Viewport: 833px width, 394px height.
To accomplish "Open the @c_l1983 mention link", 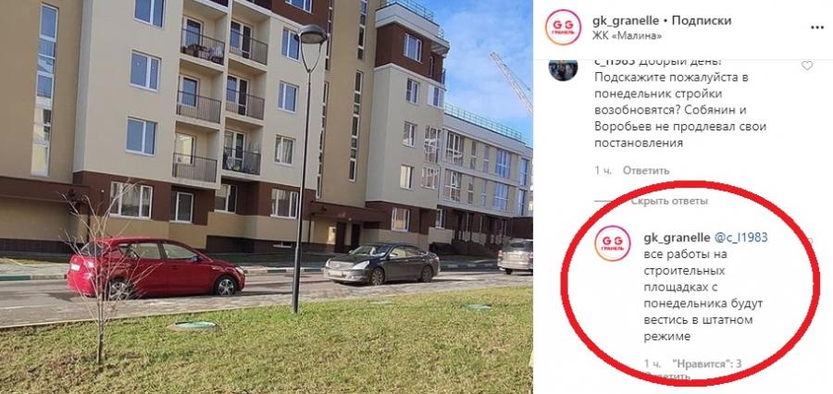I will click(741, 237).
